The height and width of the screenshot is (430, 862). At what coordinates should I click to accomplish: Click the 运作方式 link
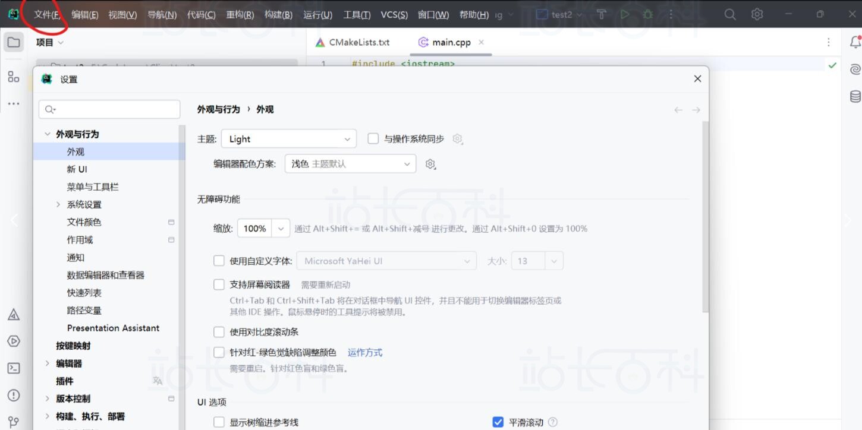[365, 352]
